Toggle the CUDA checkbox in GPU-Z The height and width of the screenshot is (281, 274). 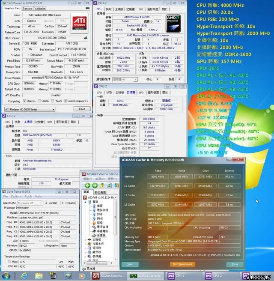pos(39,101)
